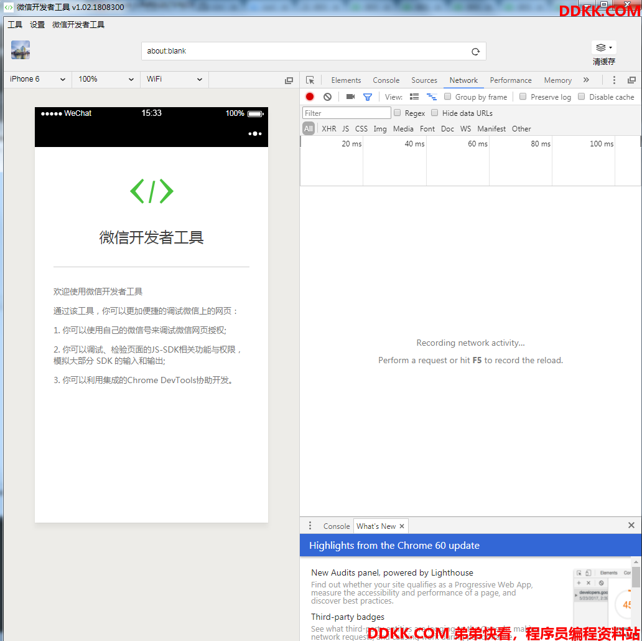Pop out the simulator window icon

click(x=289, y=80)
